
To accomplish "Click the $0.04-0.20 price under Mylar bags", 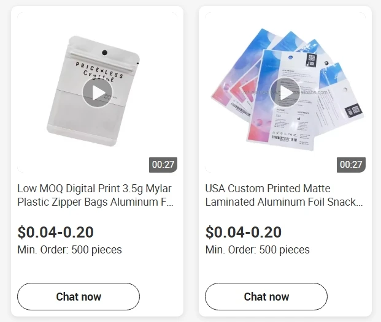I will (55, 232).
